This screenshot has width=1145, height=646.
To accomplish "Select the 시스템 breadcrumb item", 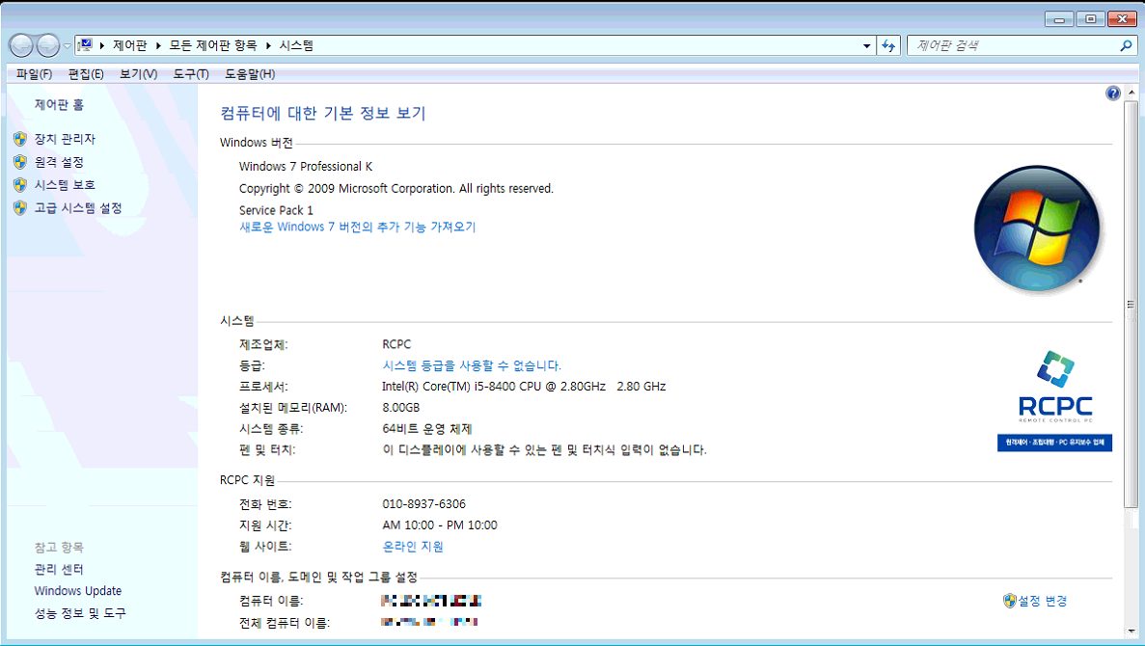I will tap(296, 45).
